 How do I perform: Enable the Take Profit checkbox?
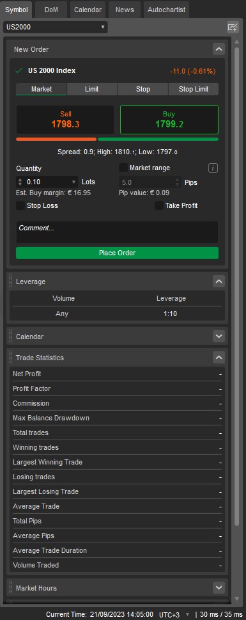(x=158, y=205)
